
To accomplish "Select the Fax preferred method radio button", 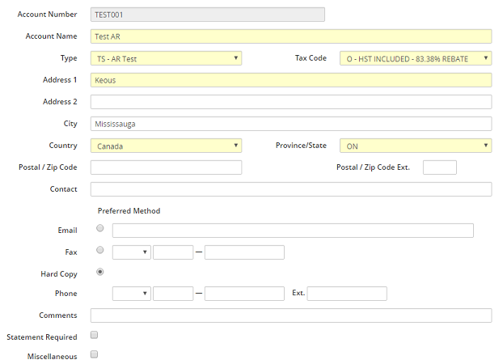I will tap(100, 251).
